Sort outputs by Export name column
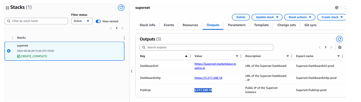Viewport: 361px width, 102px height. (x=338, y=56)
